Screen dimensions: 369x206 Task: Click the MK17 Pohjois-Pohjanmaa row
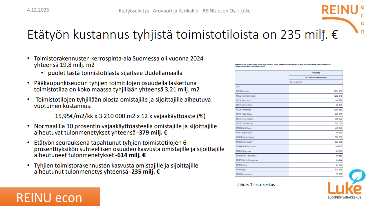coord(289,160)
